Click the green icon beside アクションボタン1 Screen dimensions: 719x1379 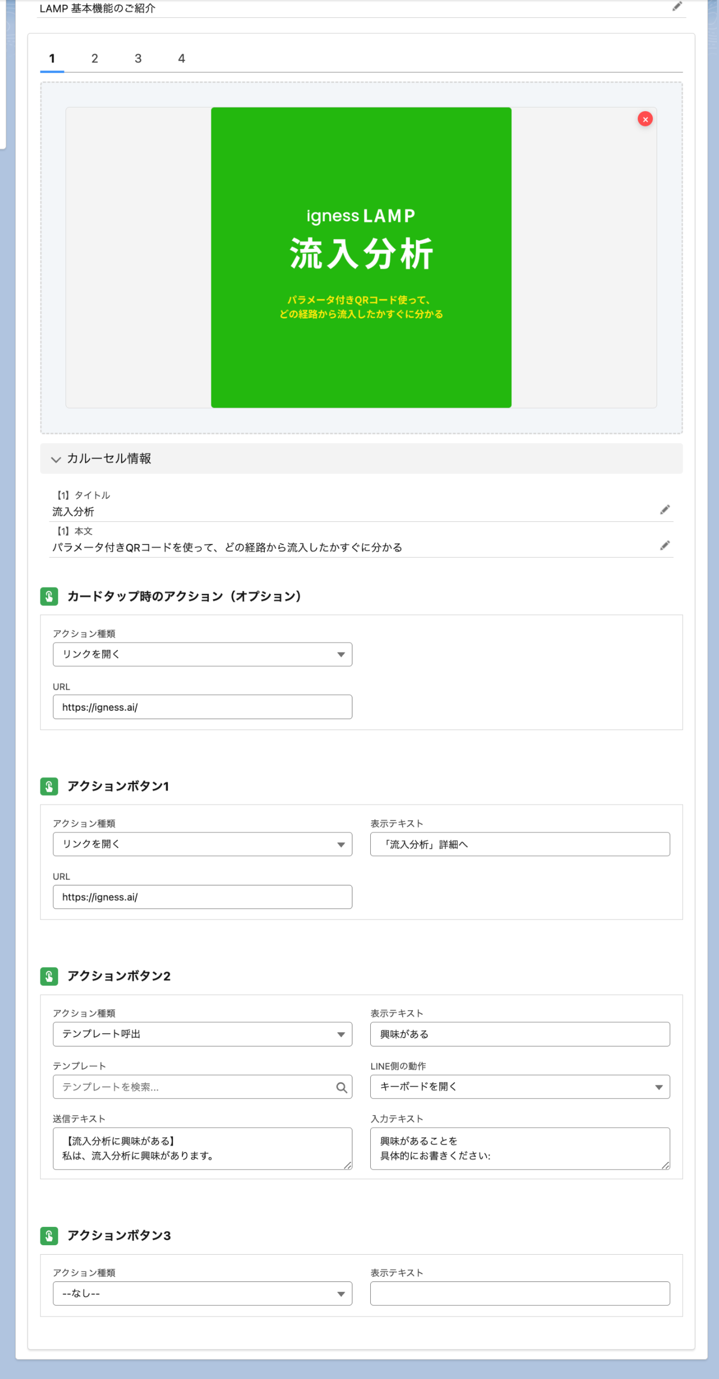tap(49, 786)
